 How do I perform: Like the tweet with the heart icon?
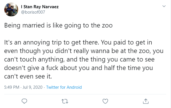(x=105, y=101)
